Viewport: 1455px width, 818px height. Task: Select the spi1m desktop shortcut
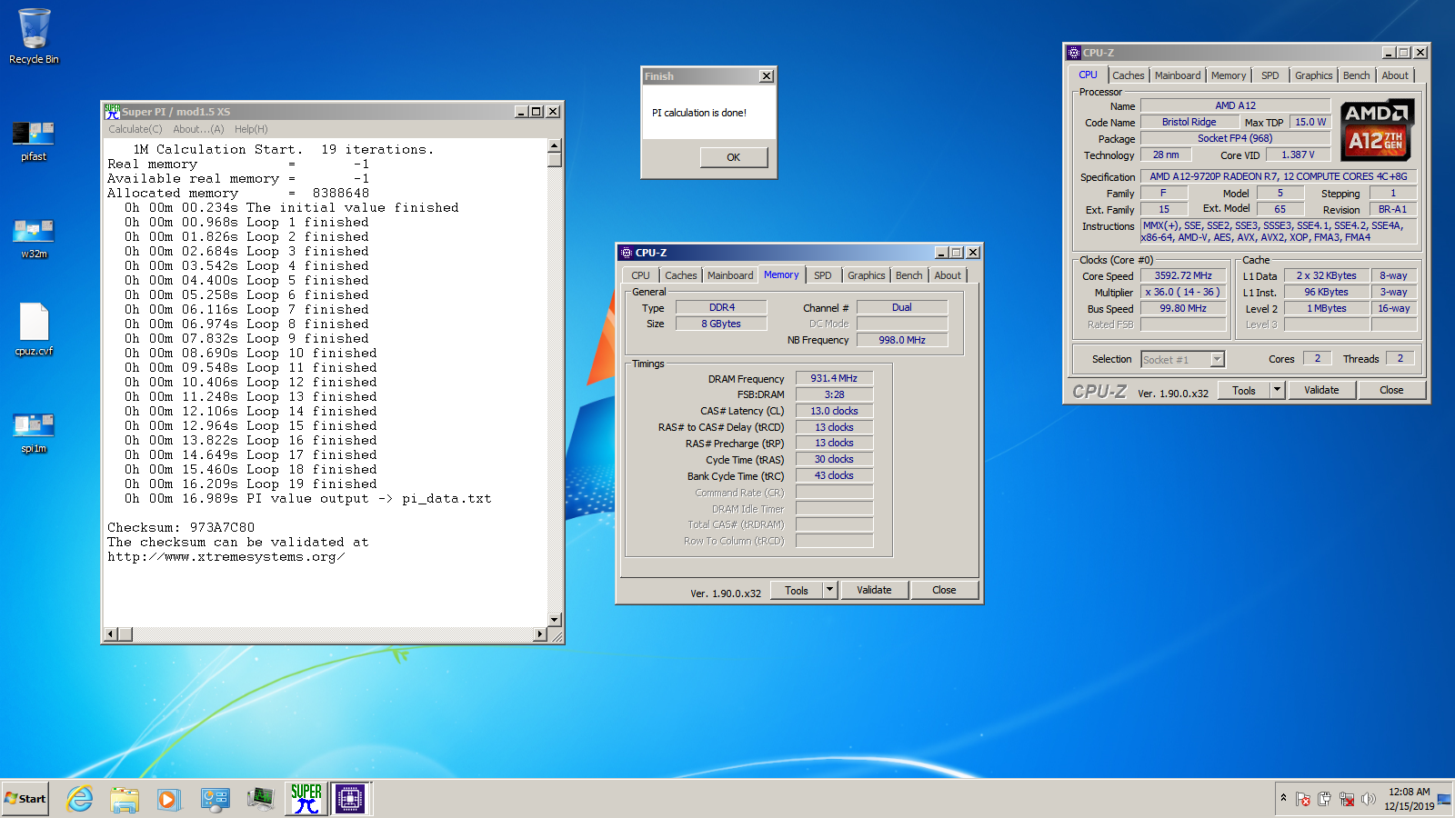(34, 433)
